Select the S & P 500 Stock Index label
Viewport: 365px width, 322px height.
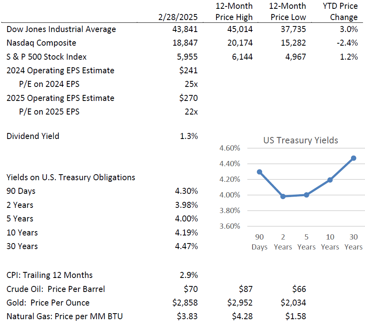(x=46, y=56)
